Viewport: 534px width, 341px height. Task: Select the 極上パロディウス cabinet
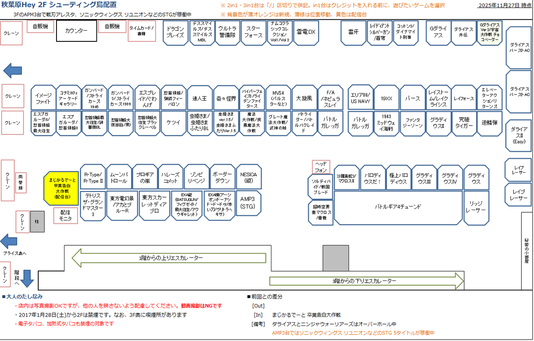point(398,177)
